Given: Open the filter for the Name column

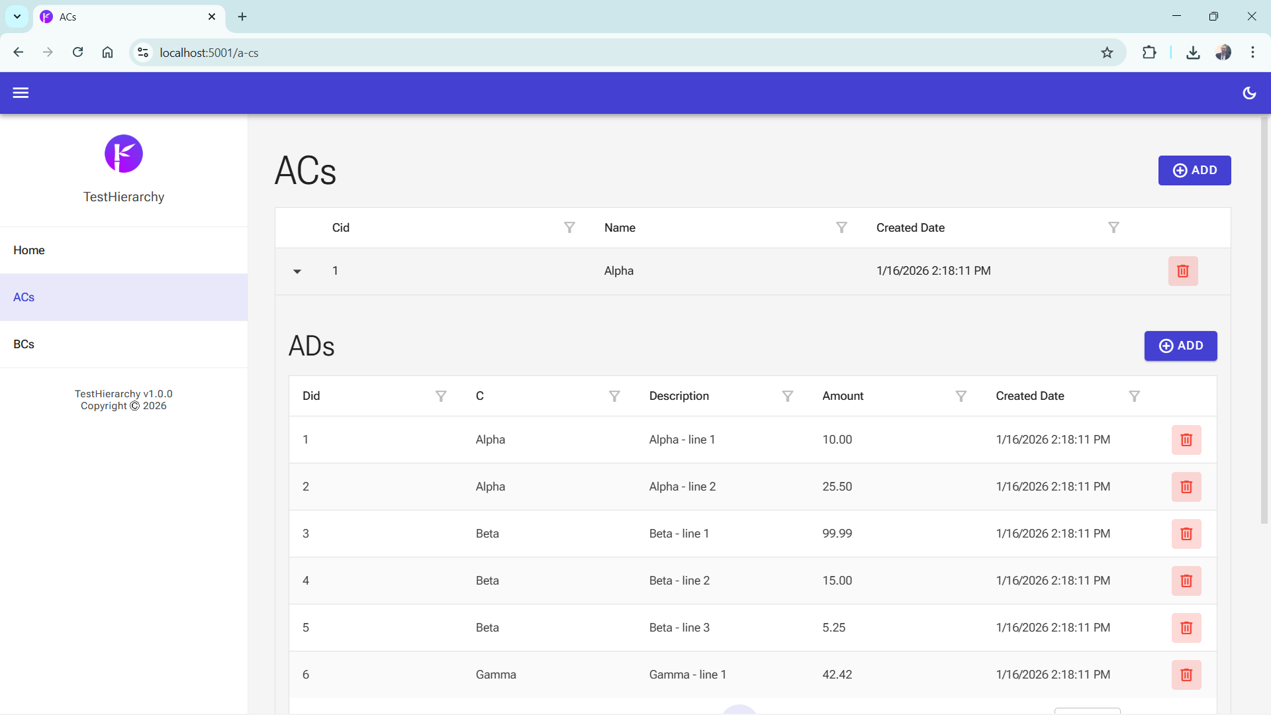Looking at the screenshot, I should [x=841, y=228].
